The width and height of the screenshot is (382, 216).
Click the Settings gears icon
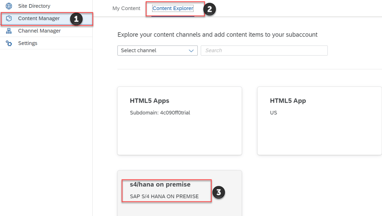point(9,43)
